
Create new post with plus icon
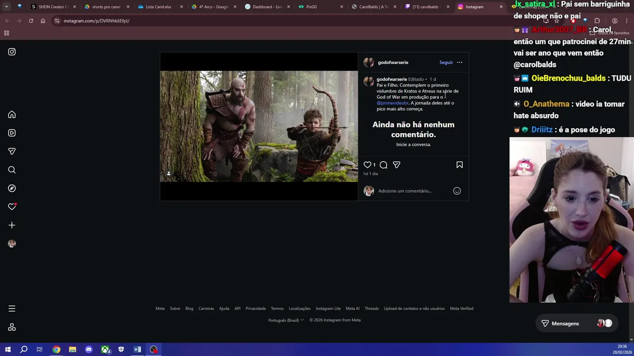pos(12,225)
